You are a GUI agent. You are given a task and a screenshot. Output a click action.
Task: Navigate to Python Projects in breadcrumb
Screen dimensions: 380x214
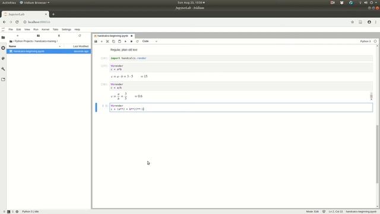click(x=24, y=41)
